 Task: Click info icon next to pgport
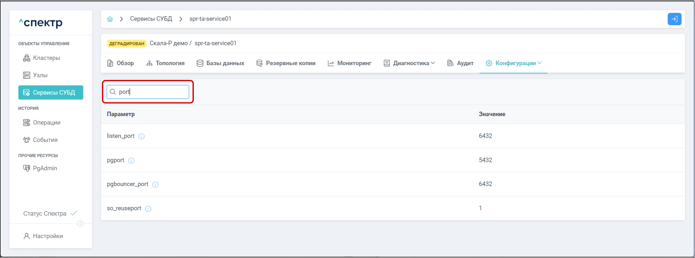[131, 160]
